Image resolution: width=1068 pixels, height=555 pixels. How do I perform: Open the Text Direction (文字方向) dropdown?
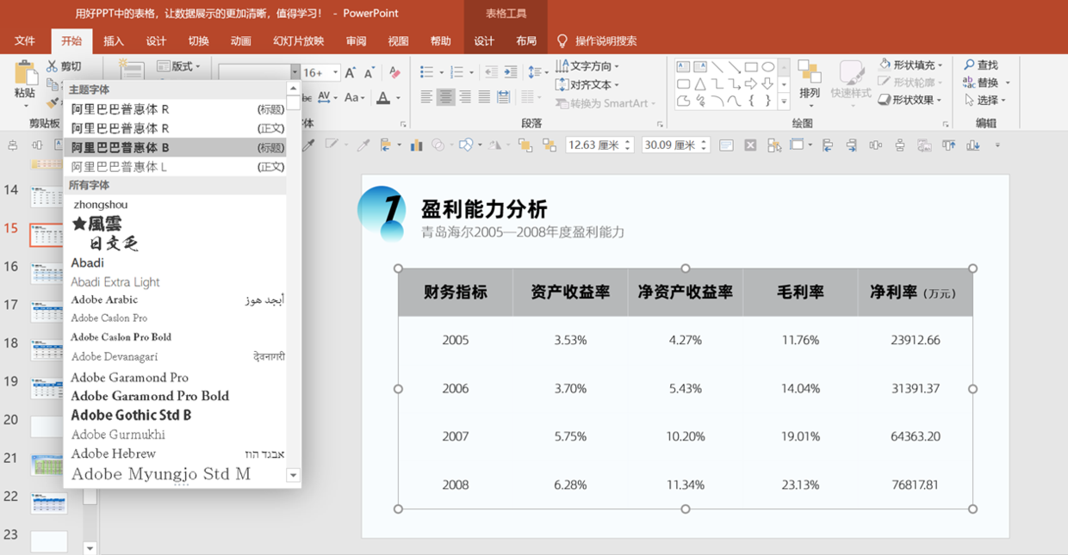pos(588,66)
